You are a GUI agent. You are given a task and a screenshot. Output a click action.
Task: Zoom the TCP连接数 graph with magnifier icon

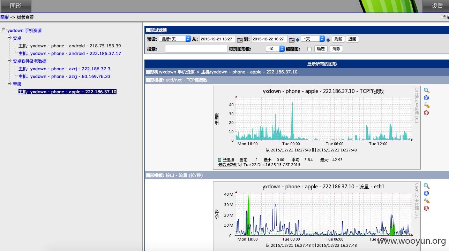point(426,91)
